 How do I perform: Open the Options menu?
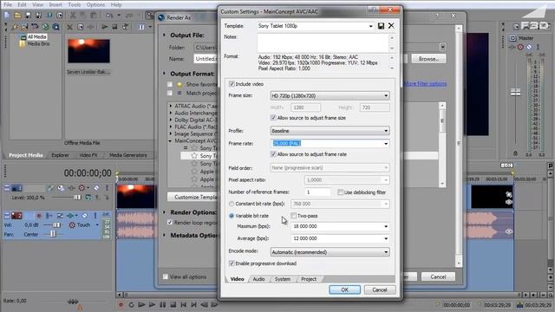pyautogui.click(x=95, y=4)
